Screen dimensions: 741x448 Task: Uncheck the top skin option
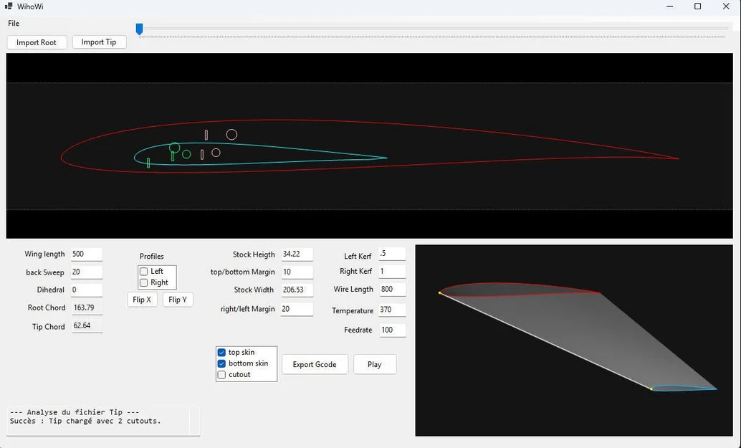point(221,352)
